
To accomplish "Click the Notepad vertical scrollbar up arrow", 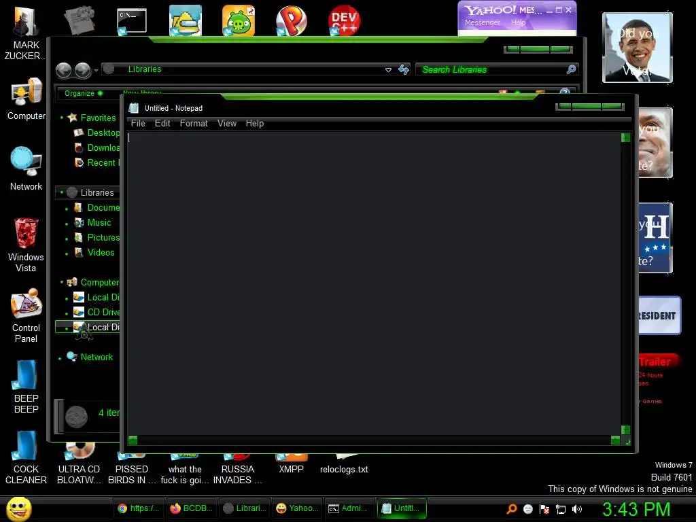I will tap(625, 137).
